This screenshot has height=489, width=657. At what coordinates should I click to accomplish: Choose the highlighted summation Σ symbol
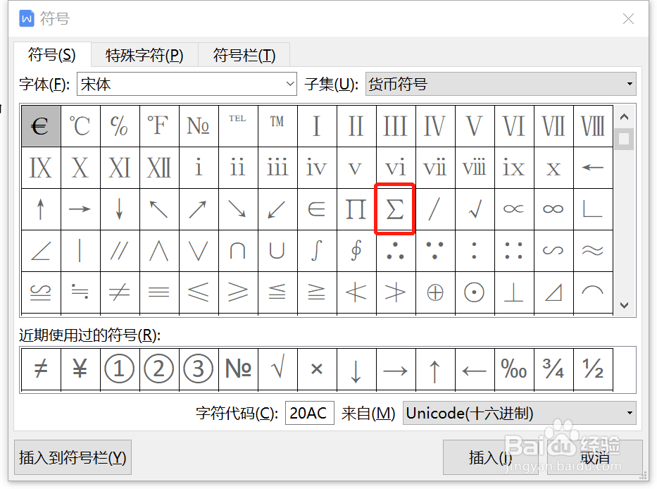pos(394,209)
